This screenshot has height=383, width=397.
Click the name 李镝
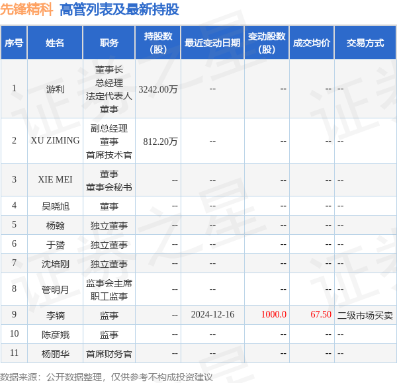pos(55,316)
